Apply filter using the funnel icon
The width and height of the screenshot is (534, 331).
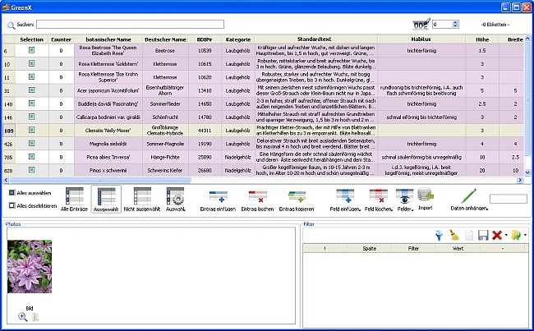click(x=440, y=235)
